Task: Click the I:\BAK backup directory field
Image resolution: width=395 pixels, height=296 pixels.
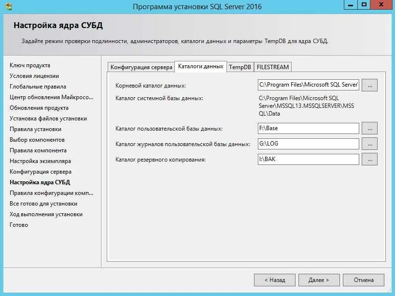Action: pyautogui.click(x=309, y=159)
